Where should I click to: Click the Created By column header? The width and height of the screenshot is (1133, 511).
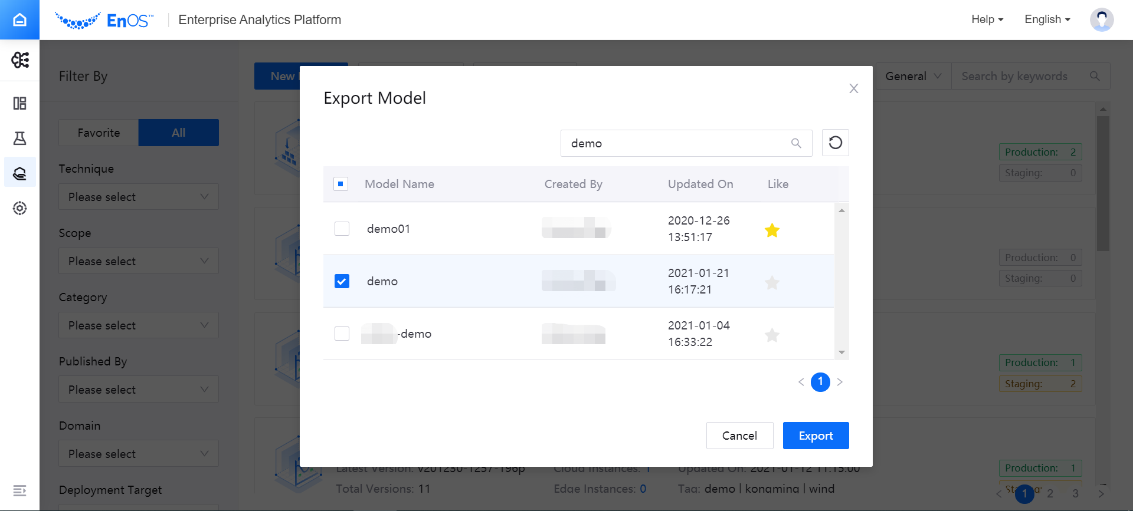pyautogui.click(x=573, y=184)
